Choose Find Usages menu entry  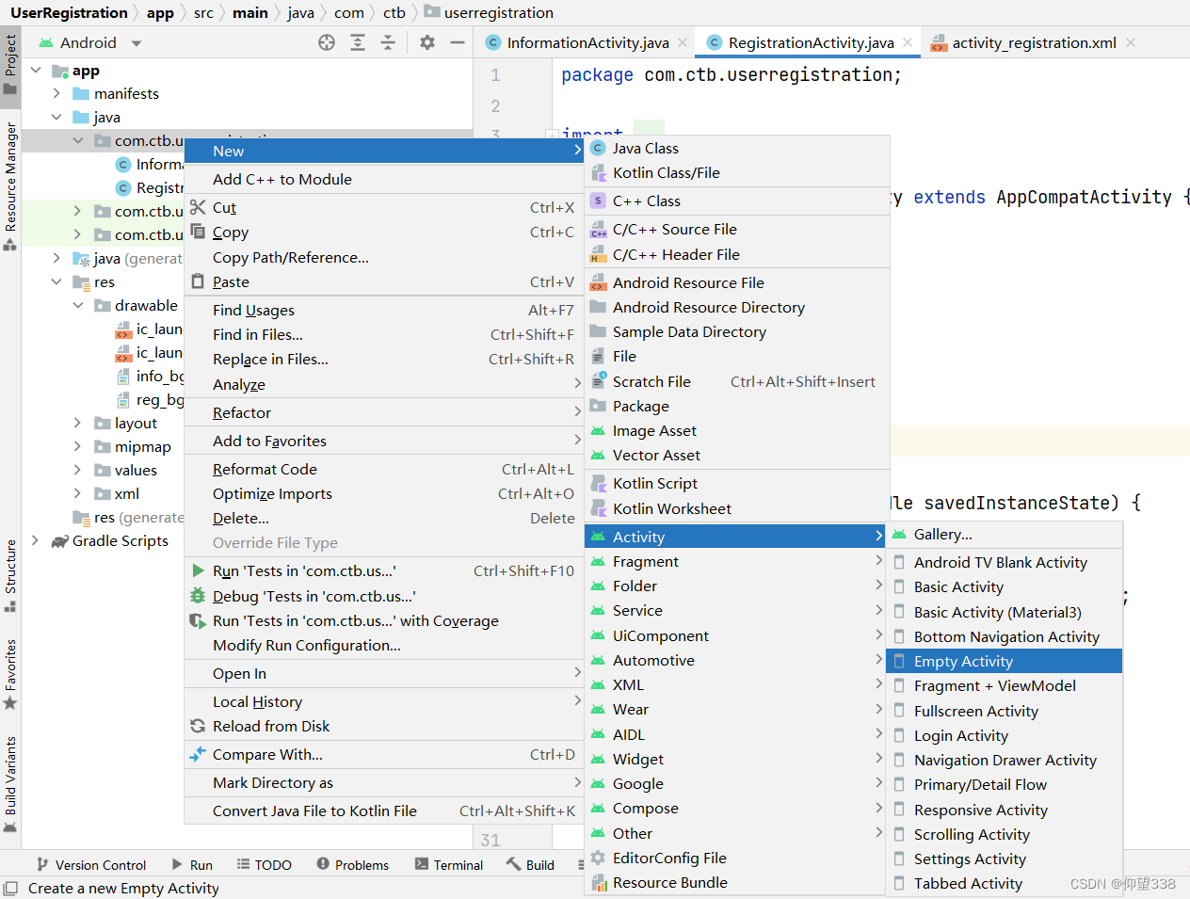tap(384, 310)
